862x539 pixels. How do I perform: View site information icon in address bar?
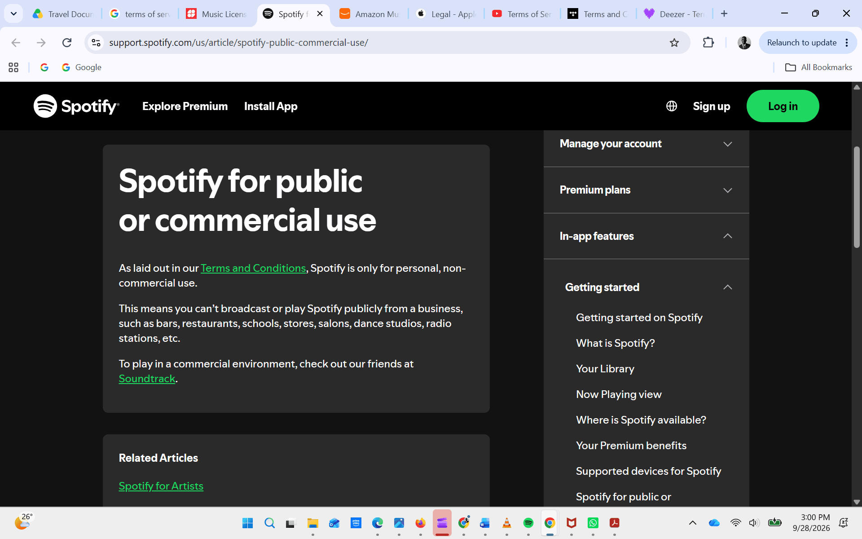pos(96,43)
